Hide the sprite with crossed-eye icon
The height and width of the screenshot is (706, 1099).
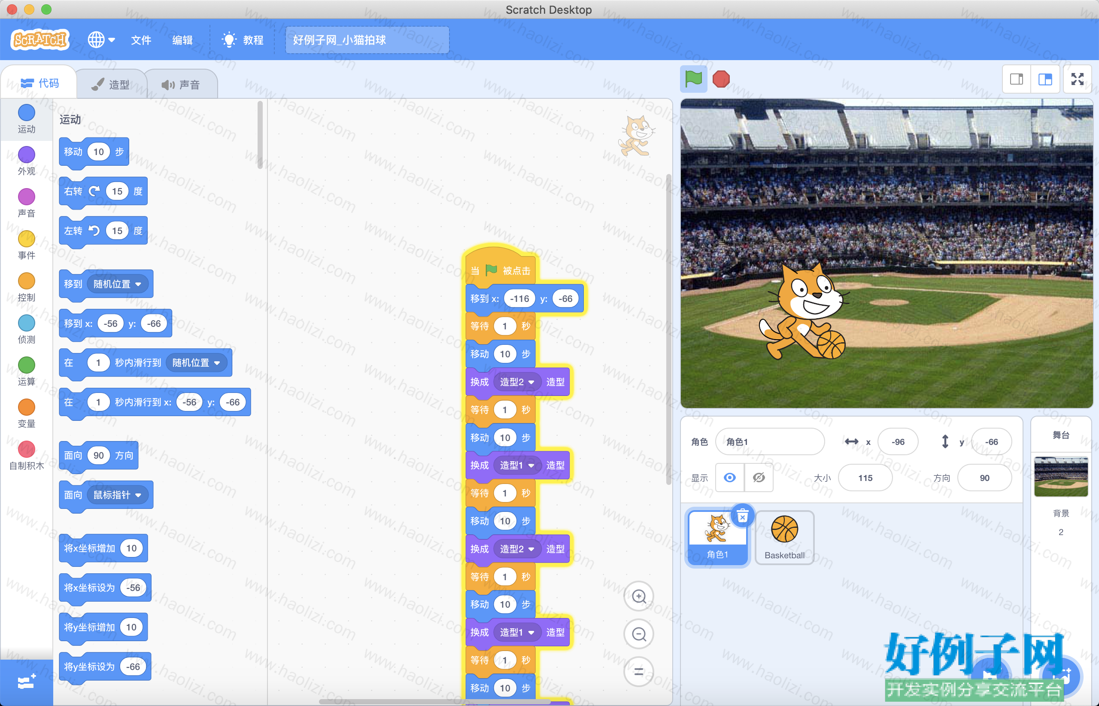(x=759, y=478)
